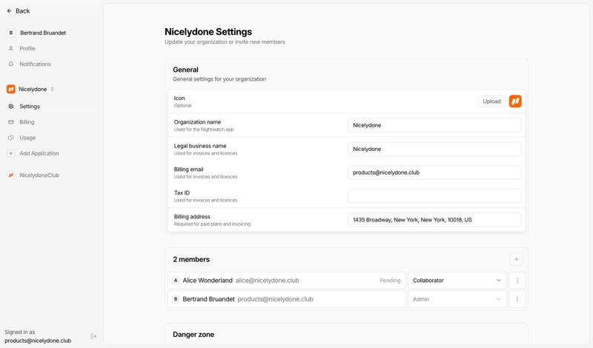This screenshot has height=348, width=593.
Task: Expand the Nicelydone organization switcher arrows
Action: [52, 89]
